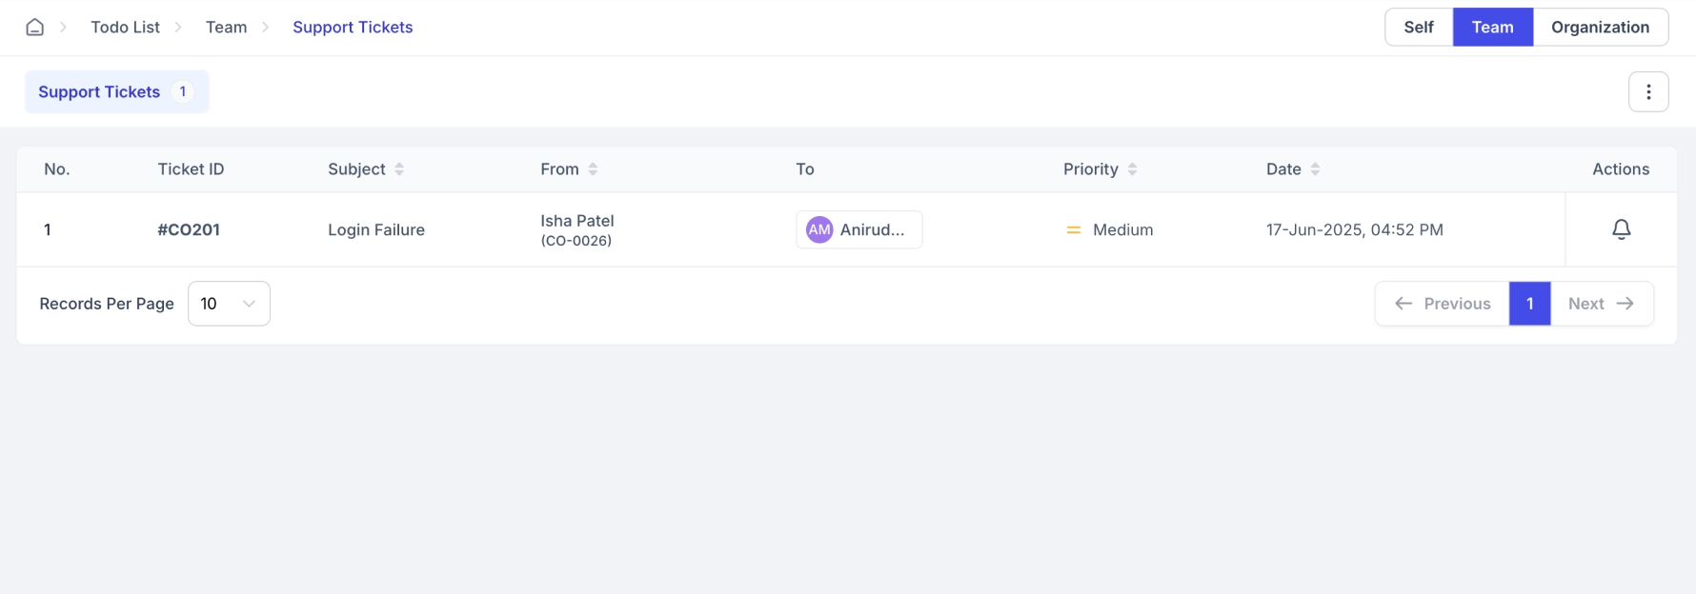Switch view to Organization
Image resolution: width=1696 pixels, height=594 pixels.
tap(1600, 28)
